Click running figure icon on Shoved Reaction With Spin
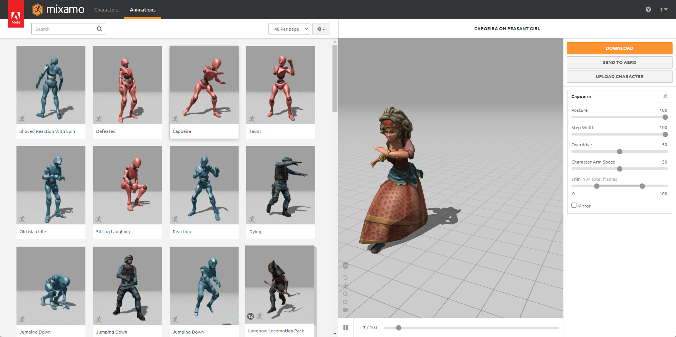The width and height of the screenshot is (676, 337). (22, 119)
